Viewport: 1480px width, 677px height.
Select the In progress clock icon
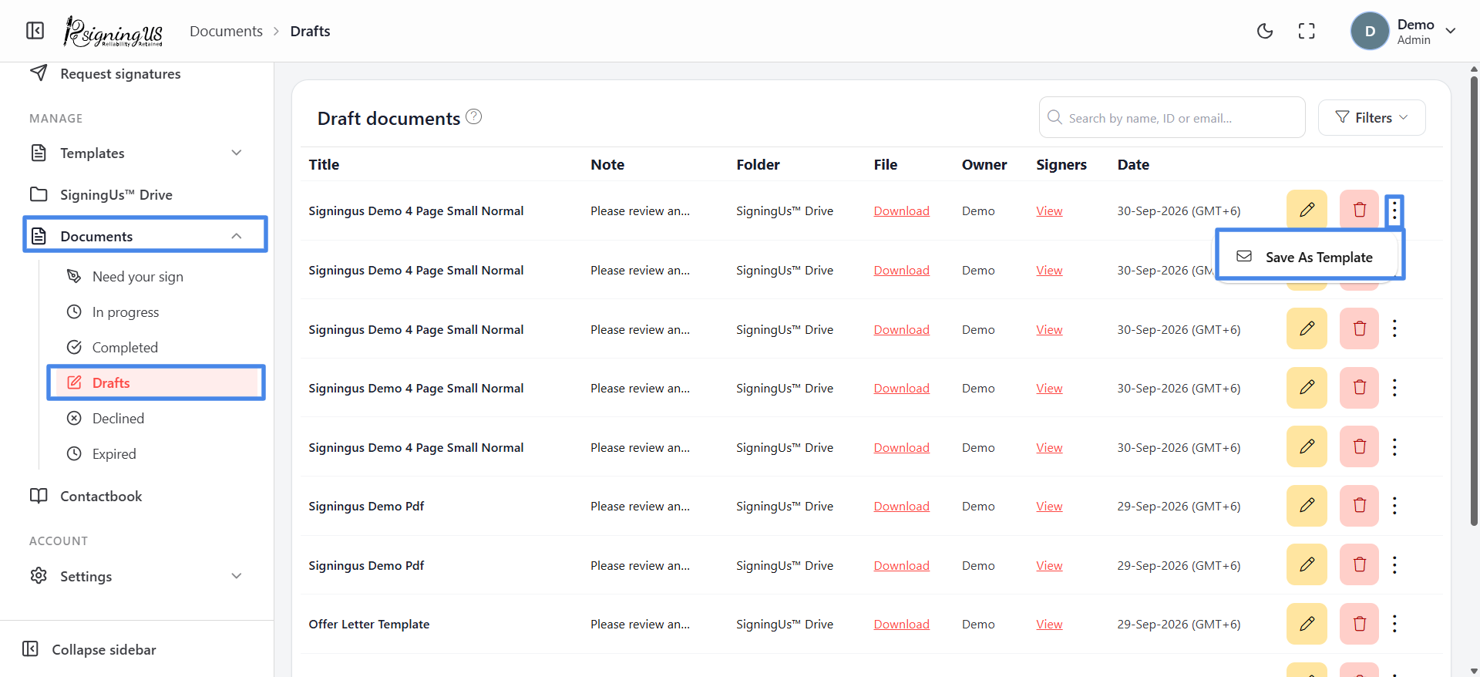pyautogui.click(x=74, y=312)
